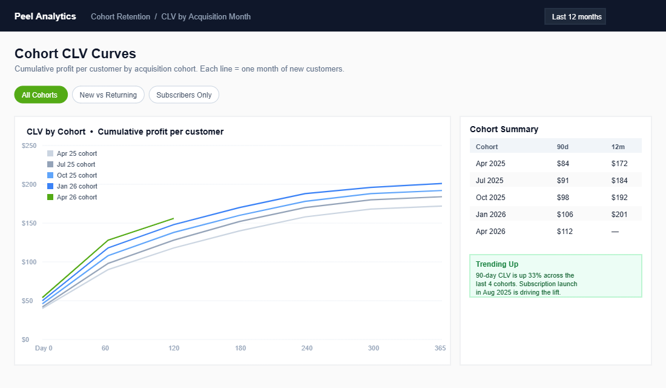Switch to Subscribers Only view
Viewport: 666px width, 388px height.
click(183, 95)
